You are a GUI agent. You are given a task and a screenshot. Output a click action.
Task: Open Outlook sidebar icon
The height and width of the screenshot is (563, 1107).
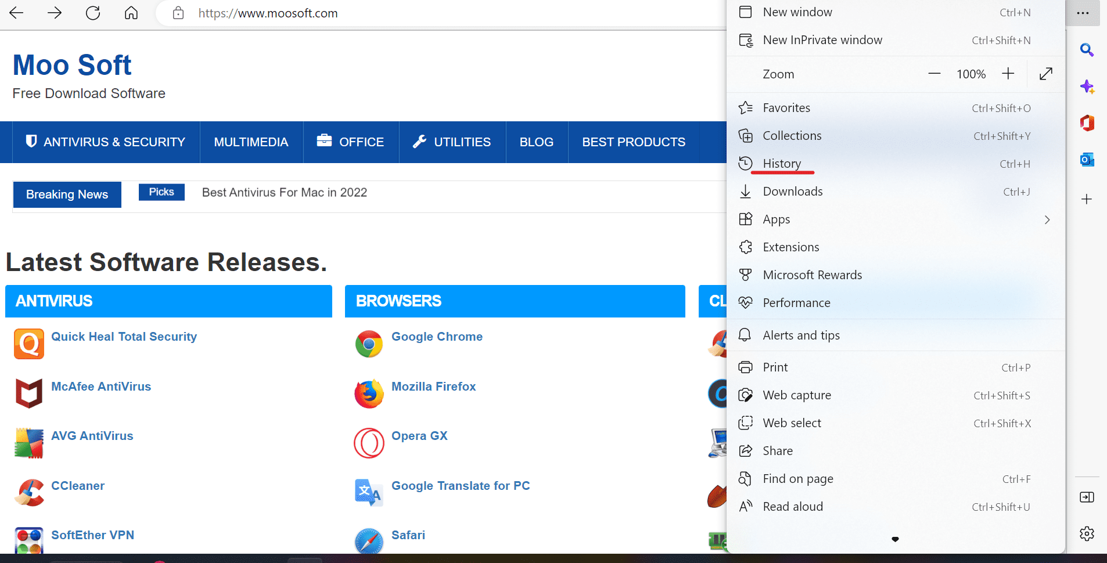point(1087,160)
